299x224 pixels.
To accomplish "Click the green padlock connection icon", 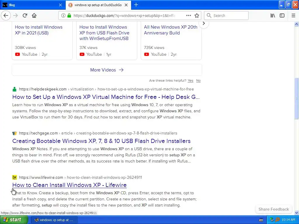I will 69,16.
